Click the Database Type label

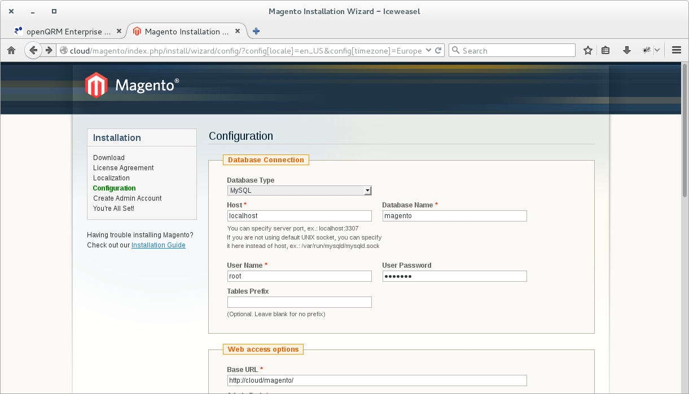251,180
